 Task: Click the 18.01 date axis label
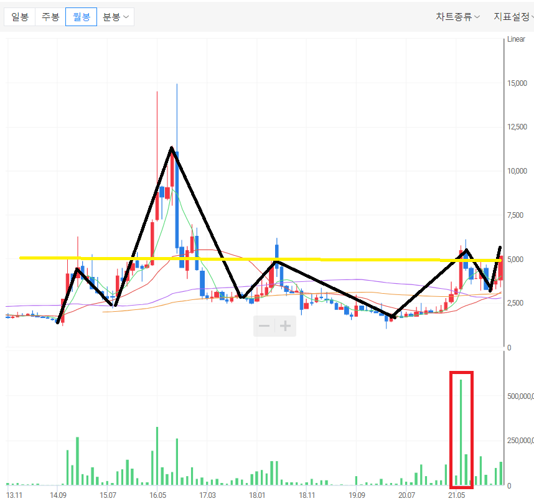(x=257, y=495)
